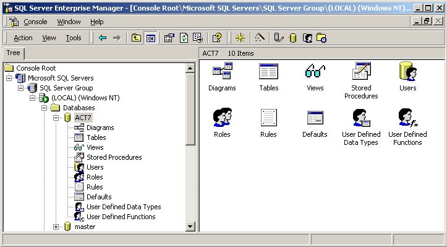447x247 pixels.
Task: Toggle the Show/Hide Console Tree button
Action: coord(150,38)
